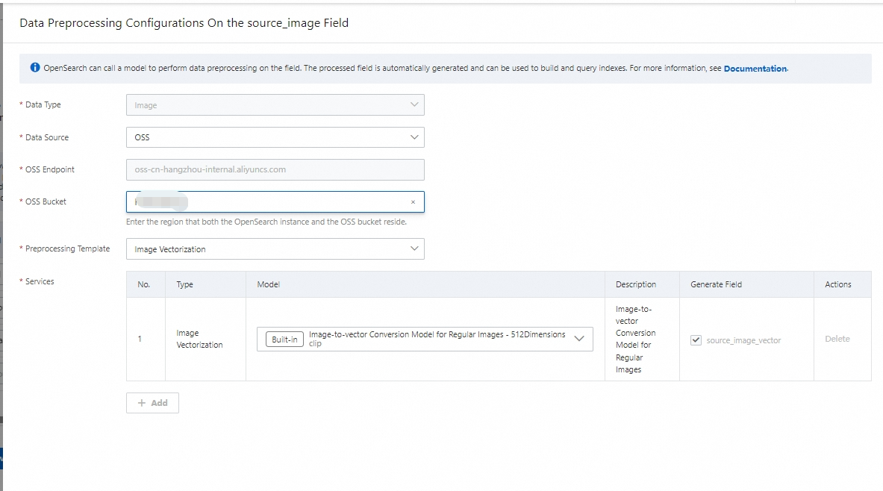The image size is (883, 491).
Task: Click the Add button below the services table
Action: tap(152, 403)
